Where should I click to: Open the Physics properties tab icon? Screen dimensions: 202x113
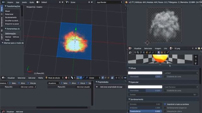(x=168, y=52)
